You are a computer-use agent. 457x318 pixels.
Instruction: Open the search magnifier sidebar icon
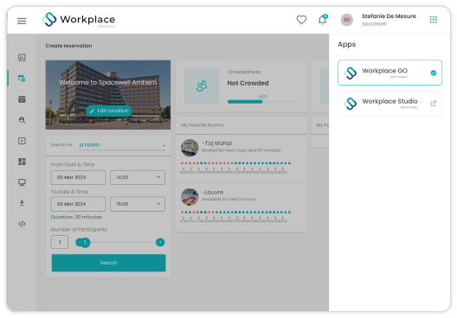click(x=22, y=120)
